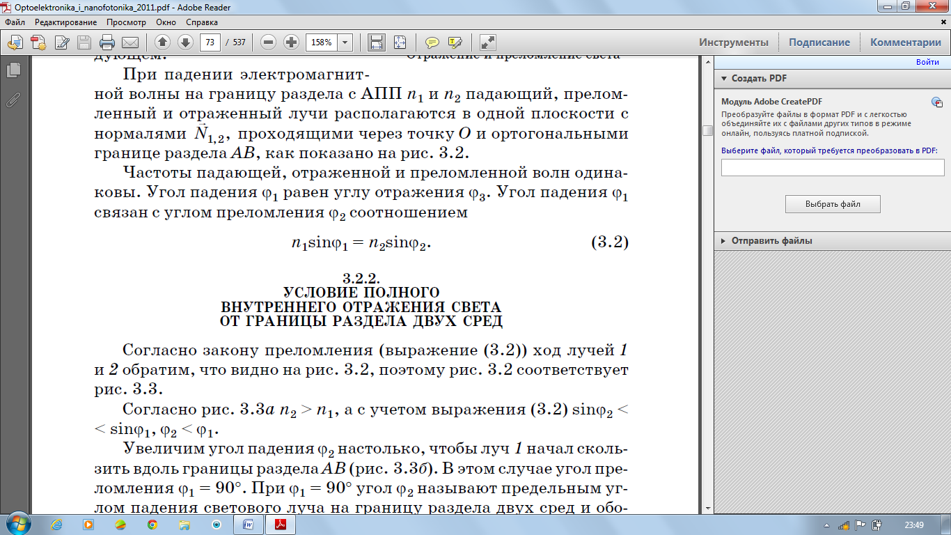Fit one full page icon

(400, 42)
